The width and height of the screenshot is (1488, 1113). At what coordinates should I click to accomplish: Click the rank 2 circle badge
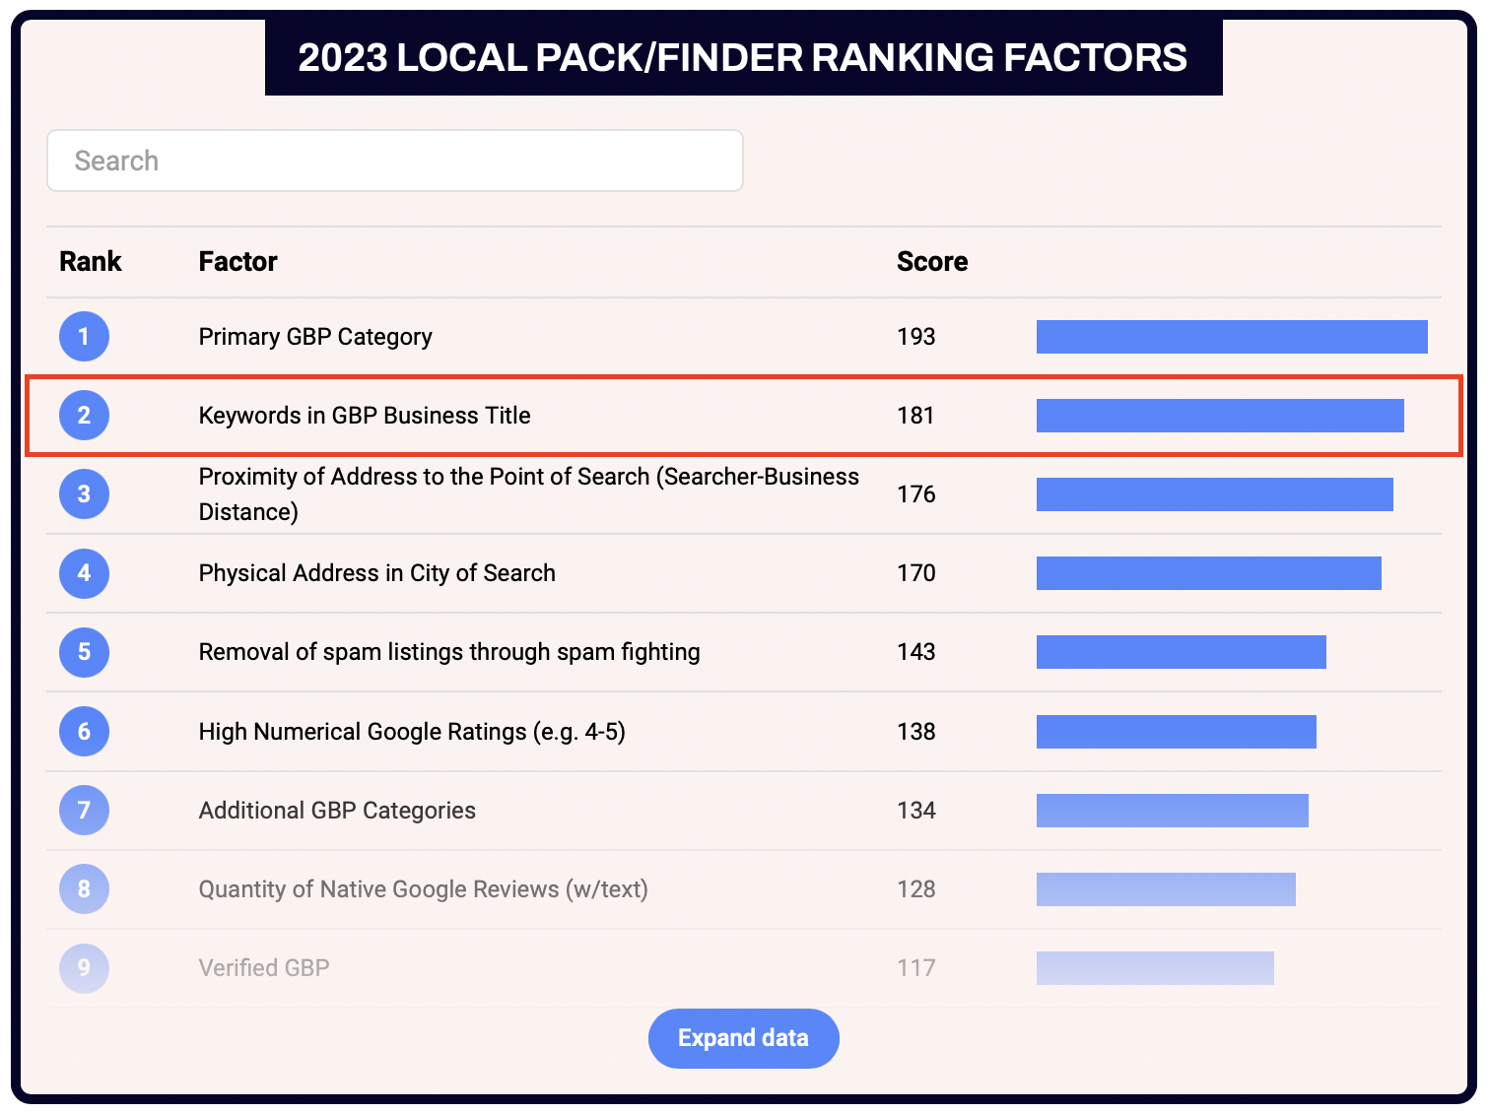click(84, 416)
